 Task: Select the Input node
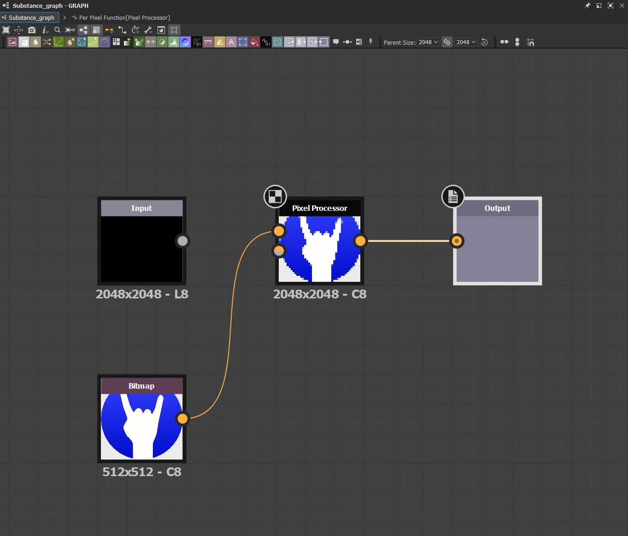point(141,241)
